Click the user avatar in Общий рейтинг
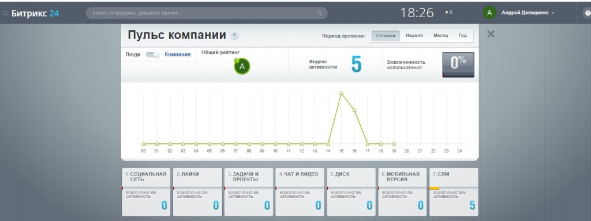This screenshot has height=221, width=591. (x=242, y=67)
